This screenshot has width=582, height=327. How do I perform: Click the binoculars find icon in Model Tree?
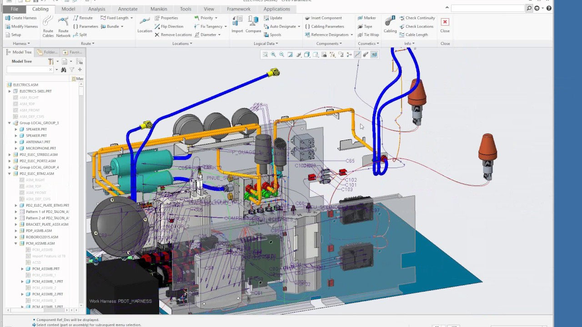click(64, 69)
